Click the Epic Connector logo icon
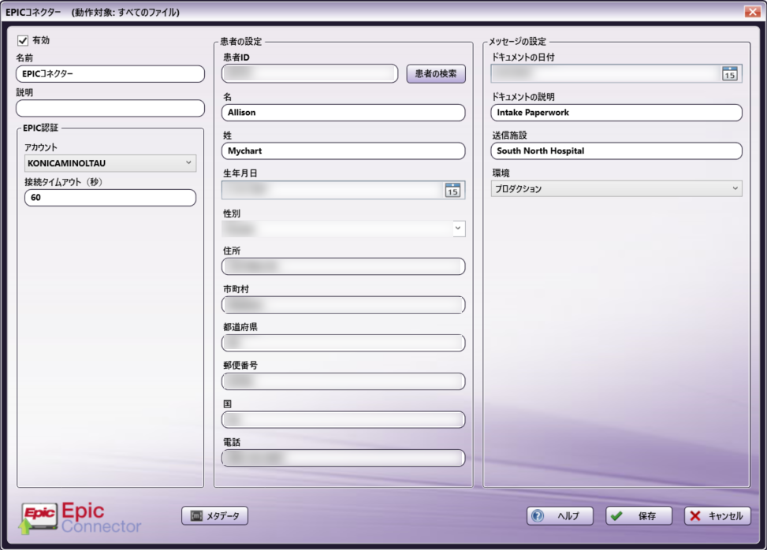767x550 pixels. (x=39, y=518)
